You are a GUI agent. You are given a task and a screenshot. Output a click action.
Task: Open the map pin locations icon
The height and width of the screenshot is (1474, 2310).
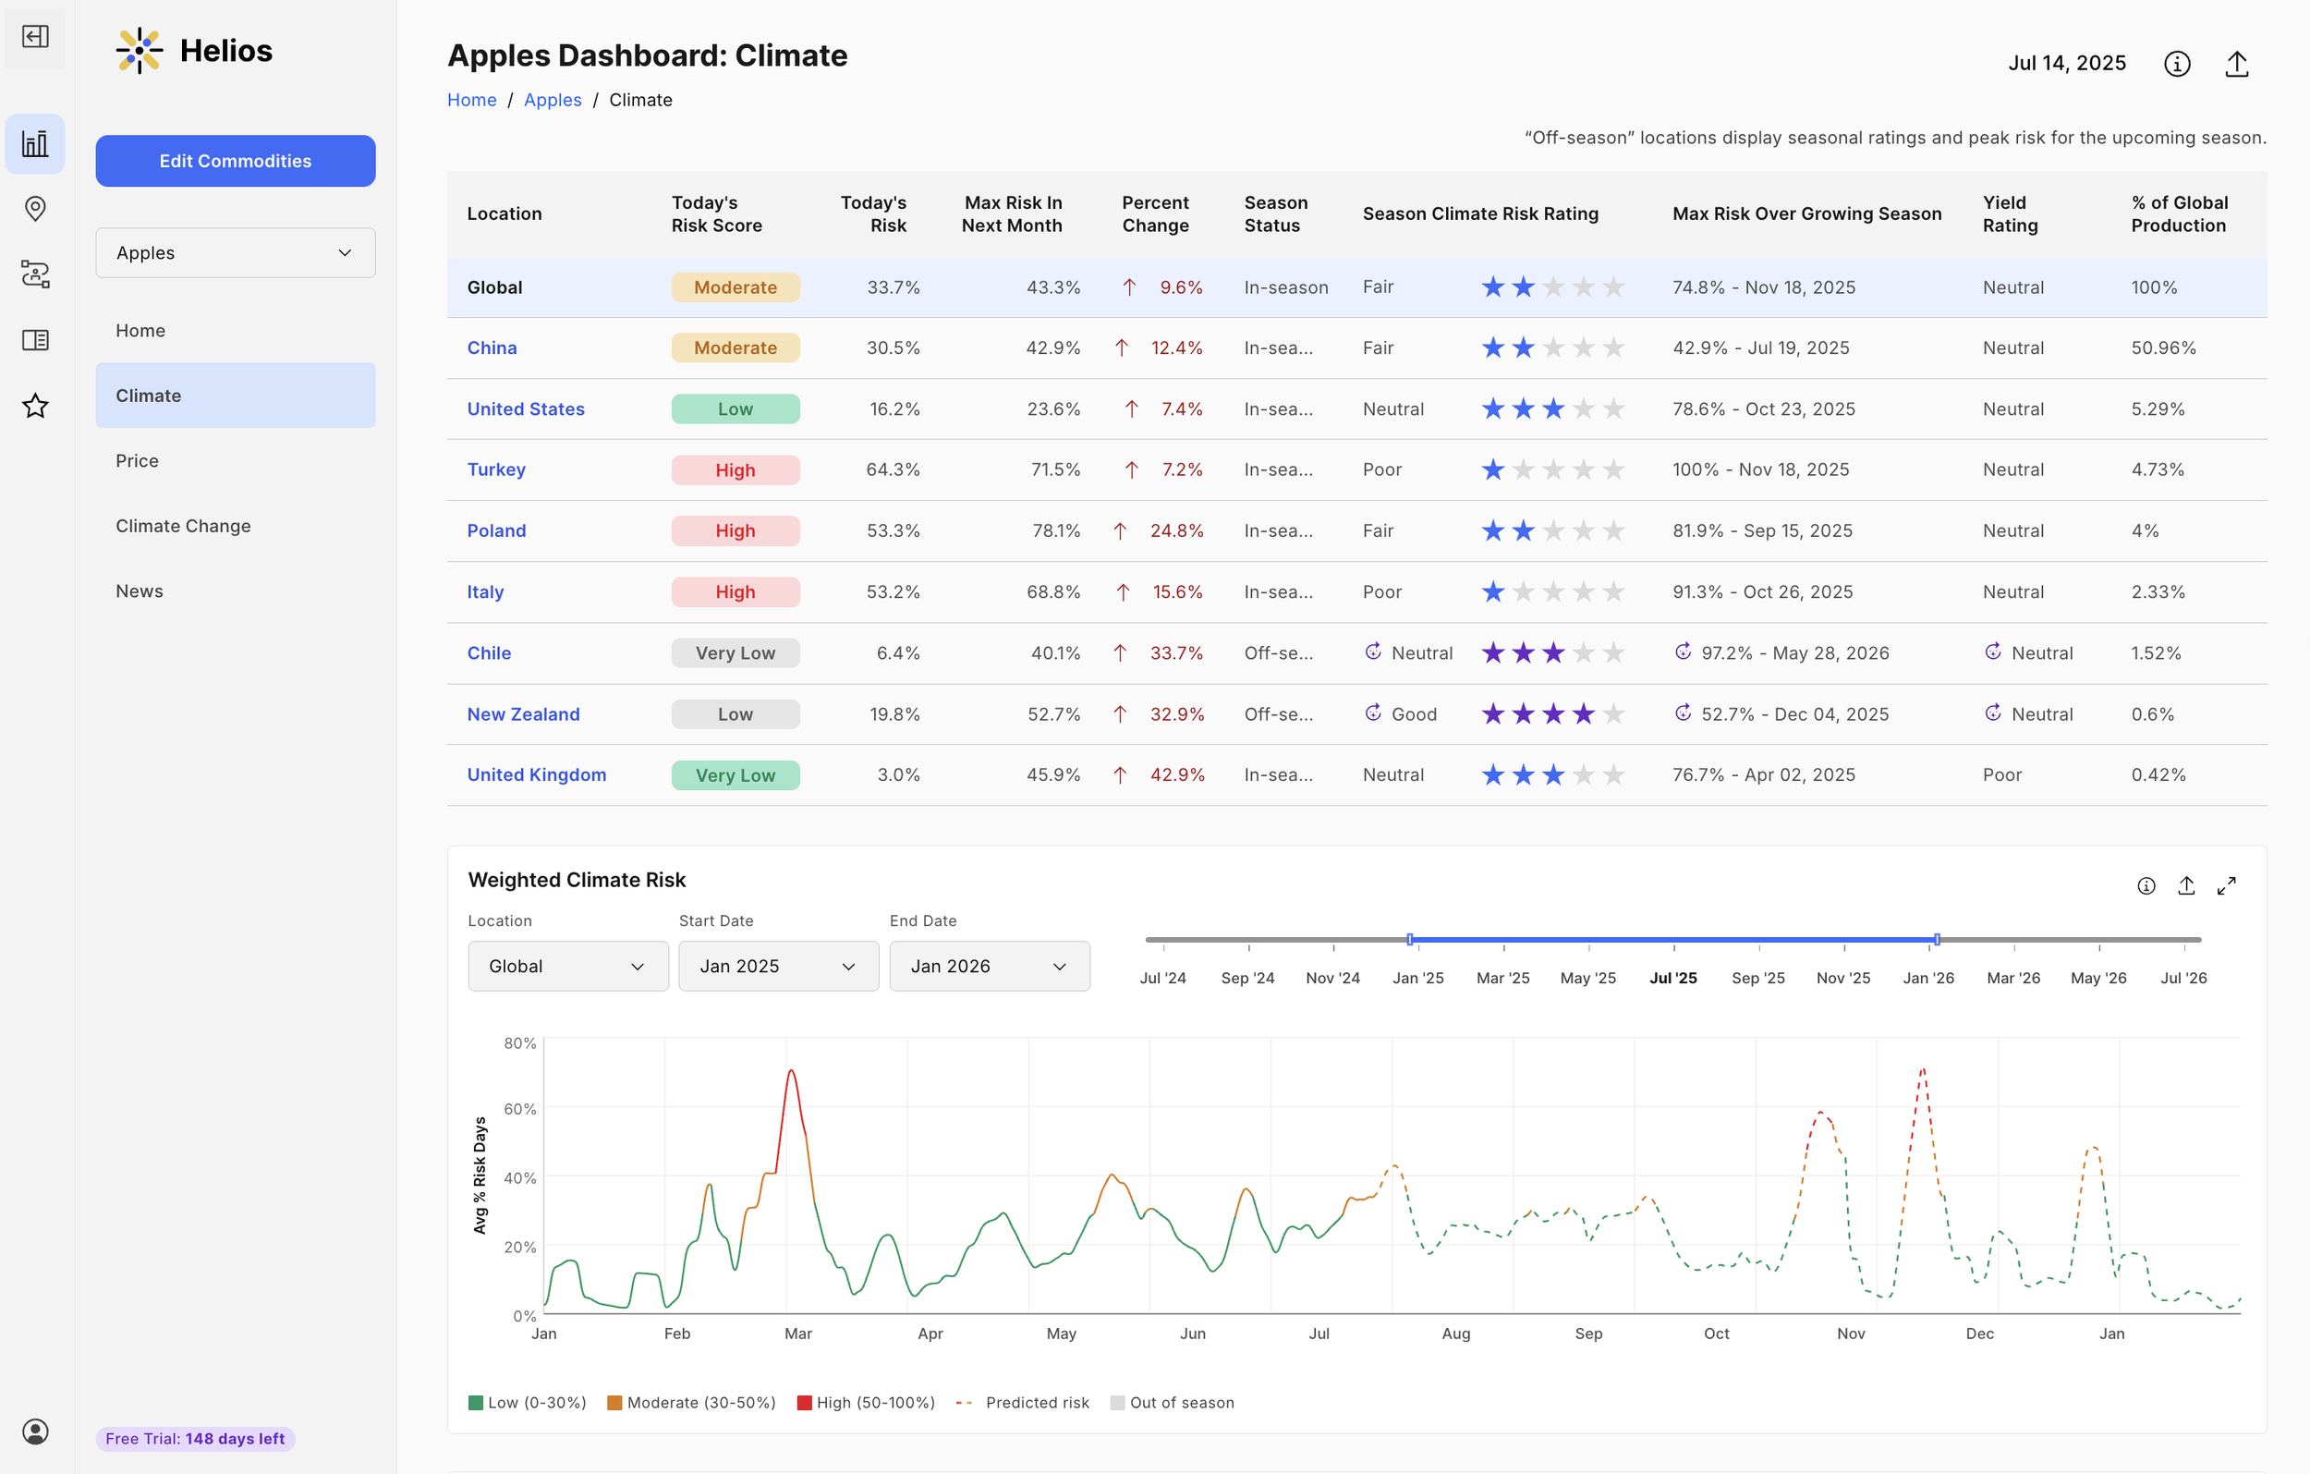tap(35, 208)
